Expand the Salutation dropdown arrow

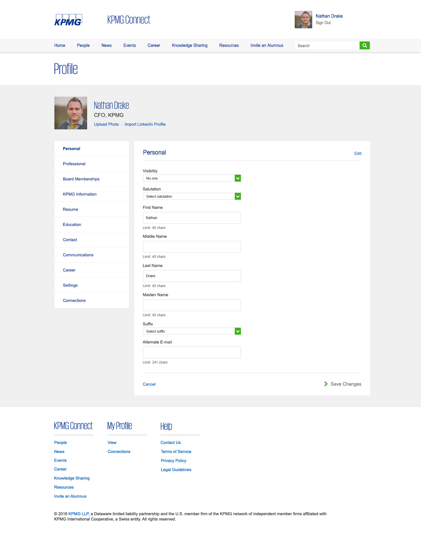coord(238,196)
